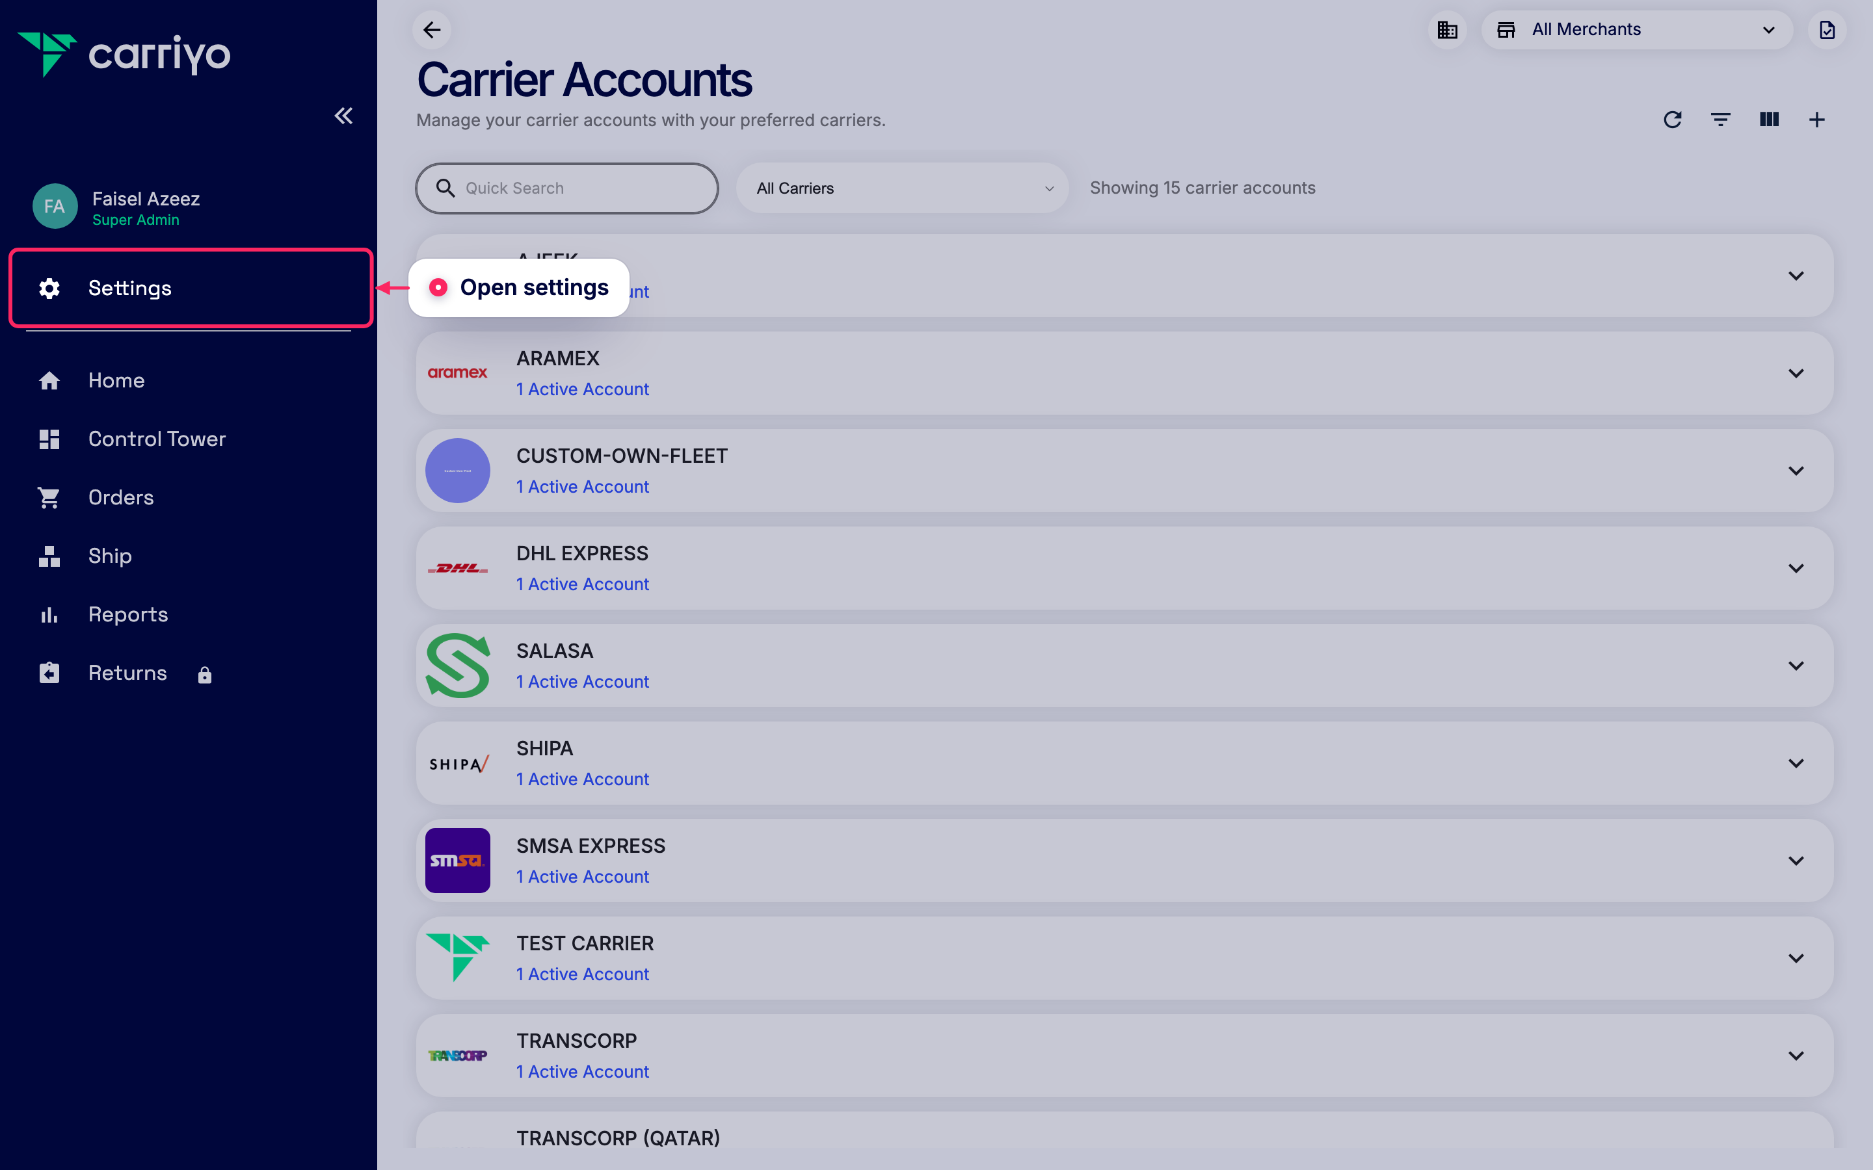
Task: Click the SMSA EXPRESS carrier name
Action: 591,846
